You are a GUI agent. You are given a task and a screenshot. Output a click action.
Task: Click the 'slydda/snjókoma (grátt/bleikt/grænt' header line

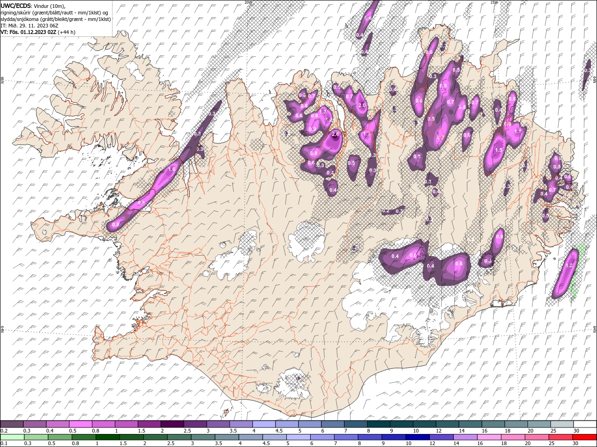click(56, 19)
